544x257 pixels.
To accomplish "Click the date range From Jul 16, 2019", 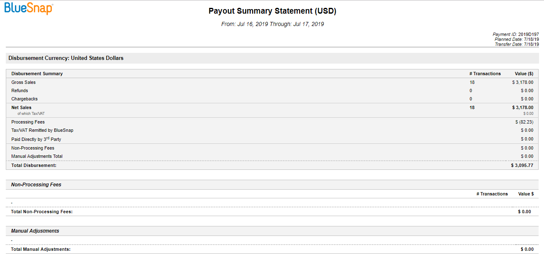I will pyautogui.click(x=273, y=24).
